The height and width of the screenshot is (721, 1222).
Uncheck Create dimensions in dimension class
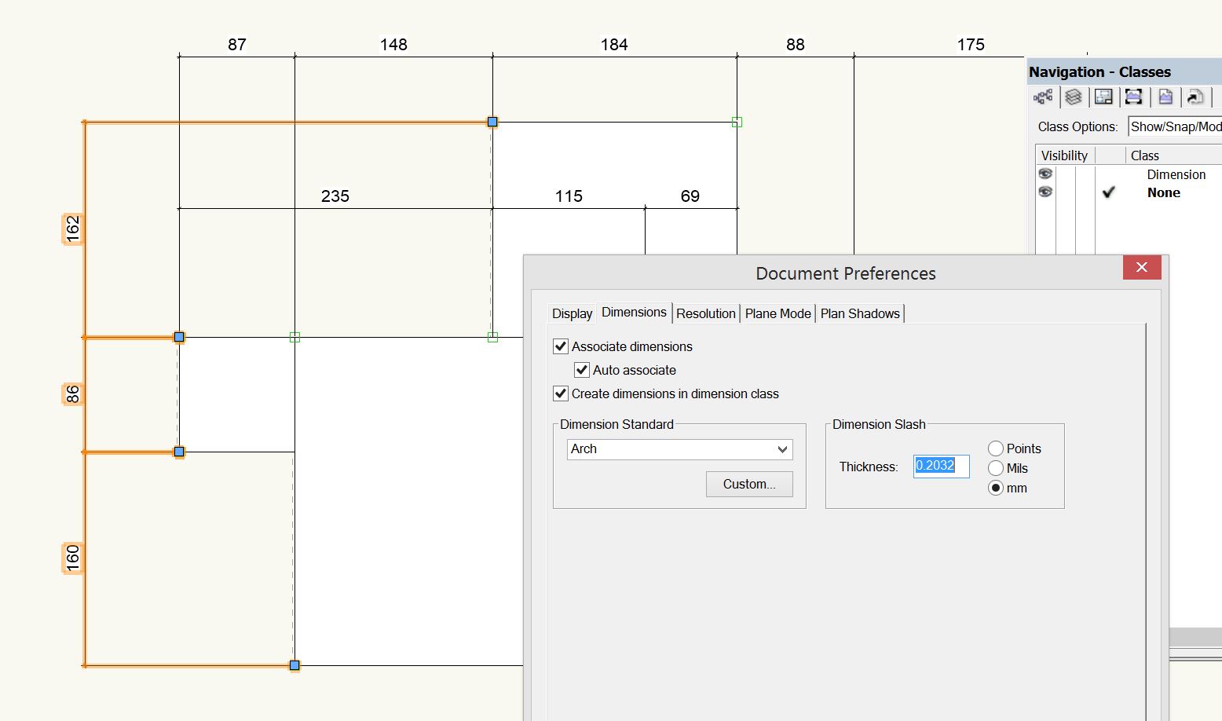point(560,393)
